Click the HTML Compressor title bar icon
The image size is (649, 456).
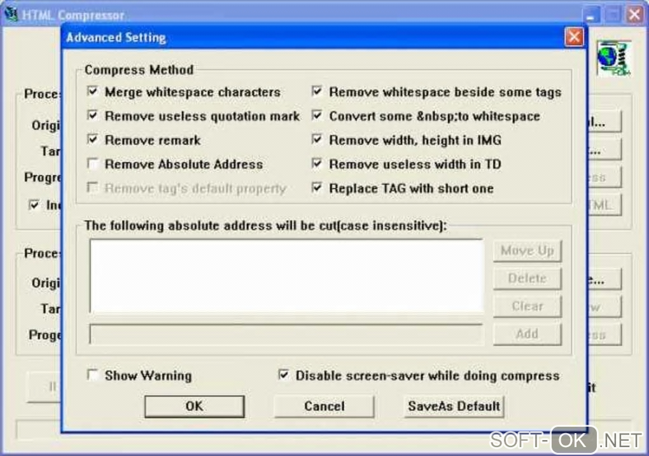11,15
